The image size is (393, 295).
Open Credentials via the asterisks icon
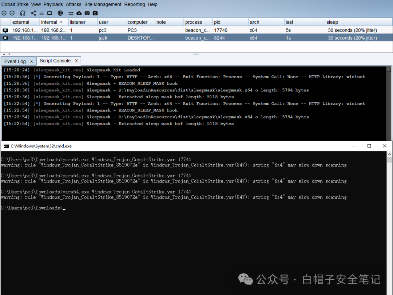coord(71,13)
